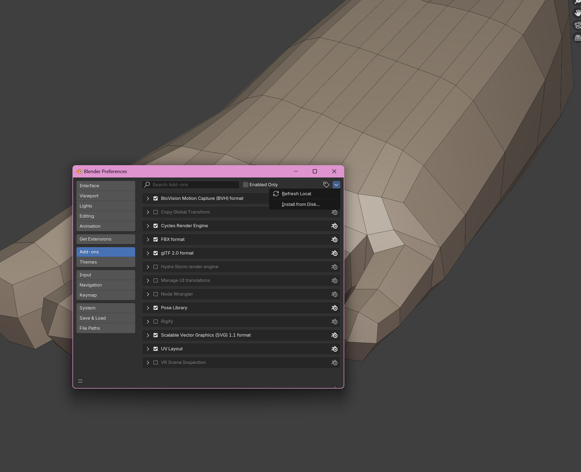The image size is (581, 472).
Task: Switch to the Interface section
Action: 106,186
